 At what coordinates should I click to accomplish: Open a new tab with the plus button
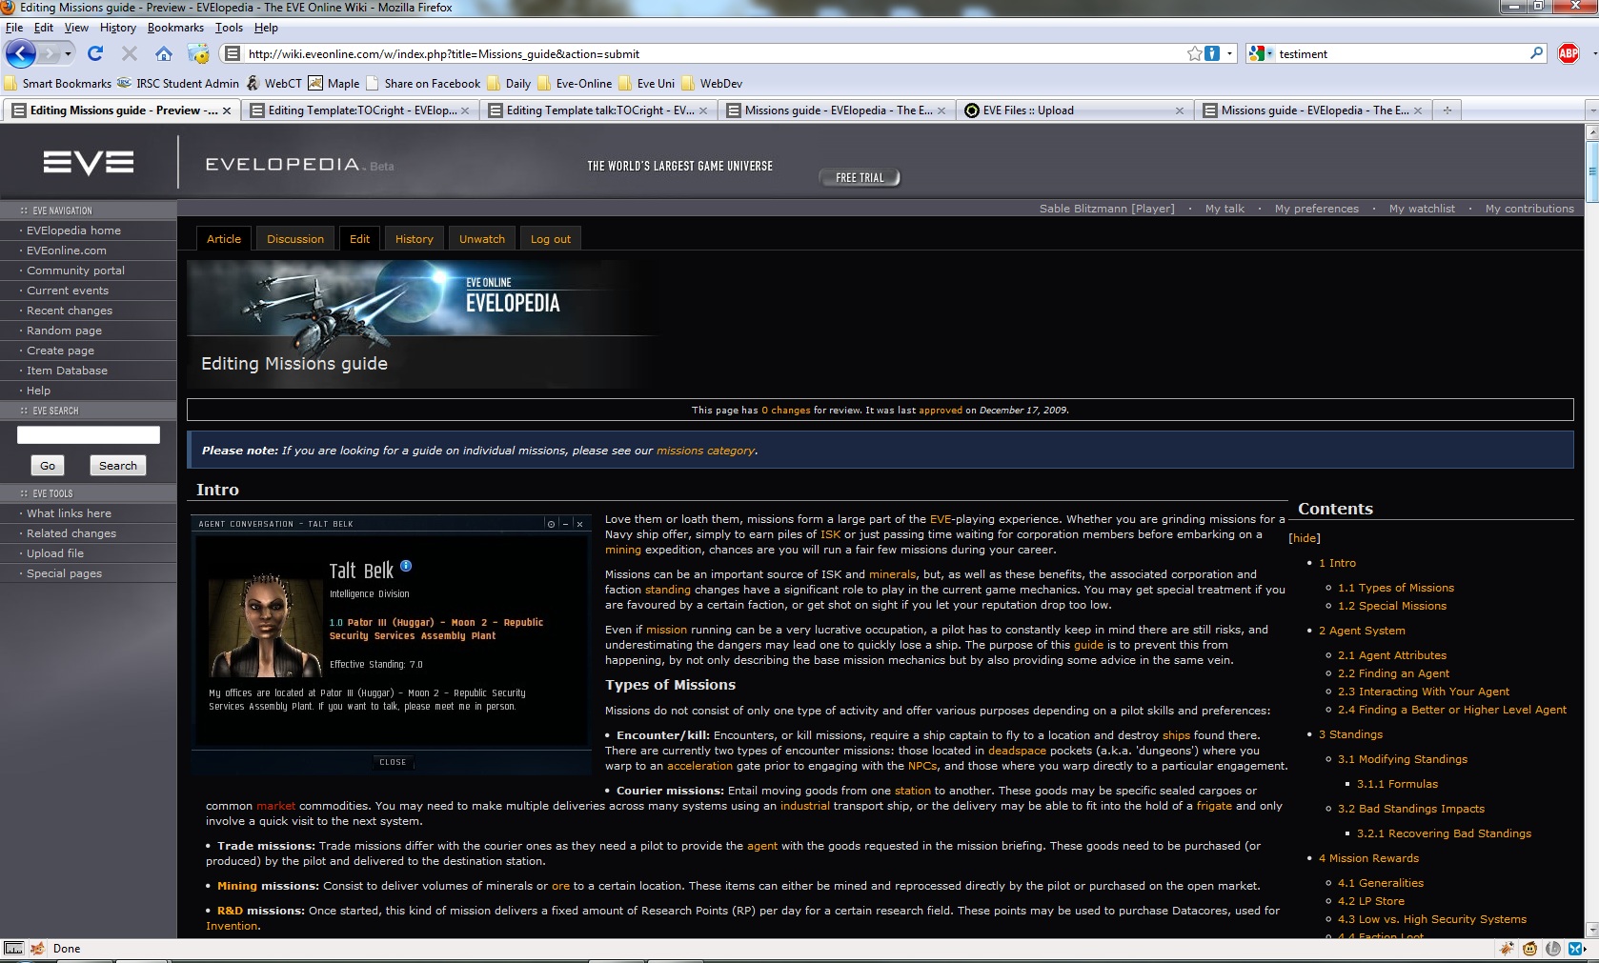point(1447,110)
